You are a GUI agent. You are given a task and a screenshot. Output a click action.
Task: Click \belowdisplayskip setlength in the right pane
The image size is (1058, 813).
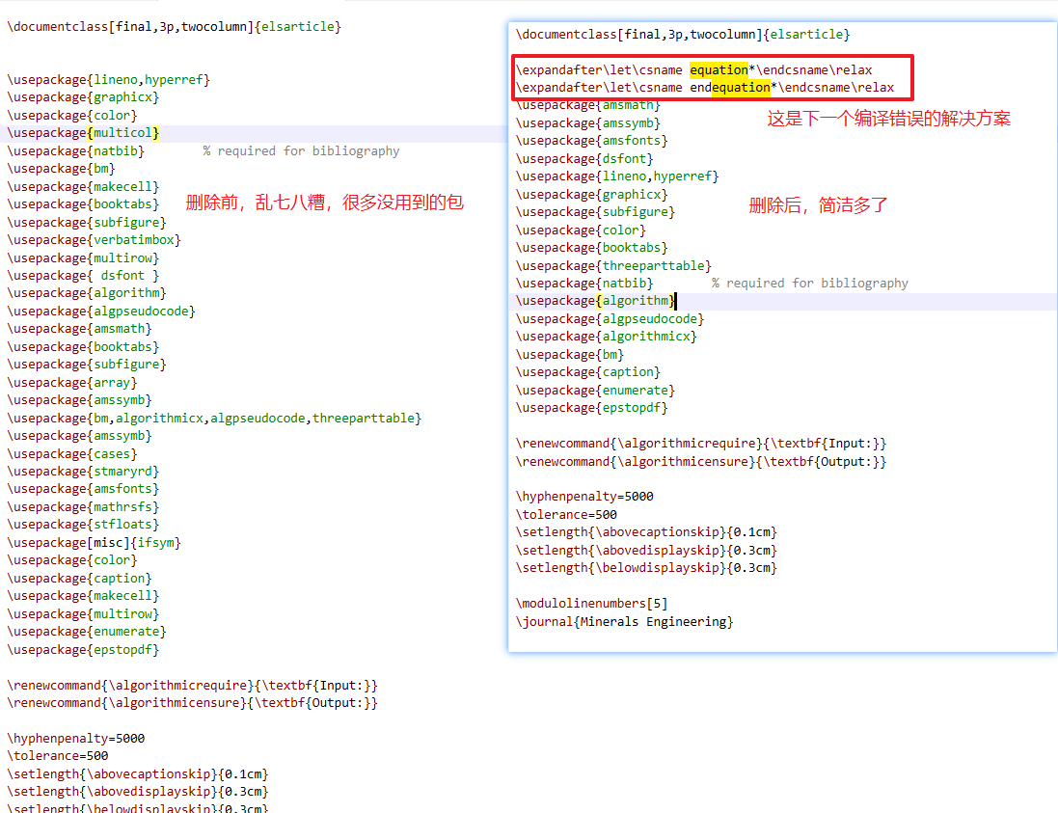(646, 568)
